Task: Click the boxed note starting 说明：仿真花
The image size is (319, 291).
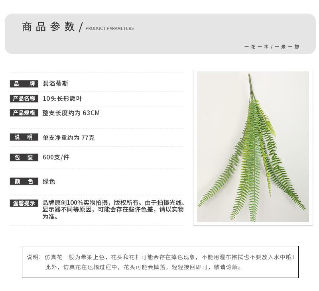Action: 160,262
